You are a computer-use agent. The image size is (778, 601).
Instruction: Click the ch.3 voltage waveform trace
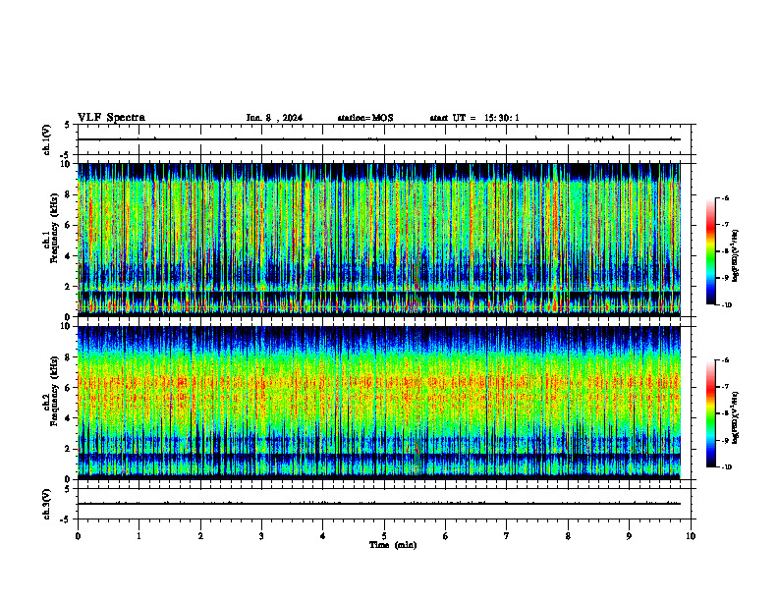pyautogui.click(x=379, y=504)
